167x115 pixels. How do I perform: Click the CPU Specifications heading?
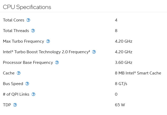coord(27,7)
